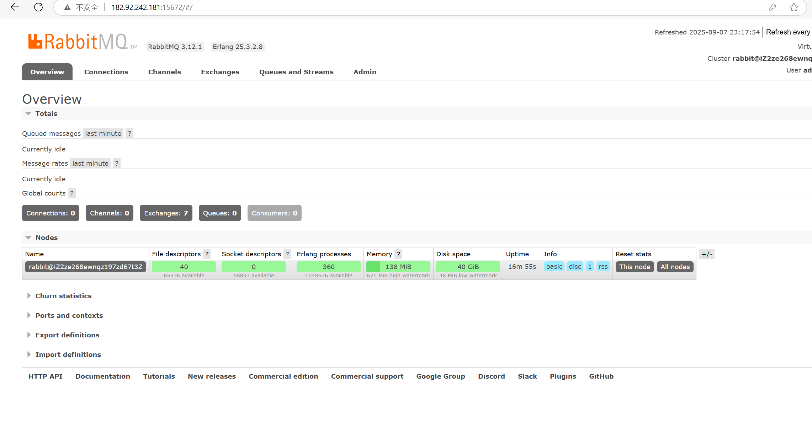Viewport: 812px width, 438px height.
Task: Click the Channels: 0 count button
Action: click(110, 213)
